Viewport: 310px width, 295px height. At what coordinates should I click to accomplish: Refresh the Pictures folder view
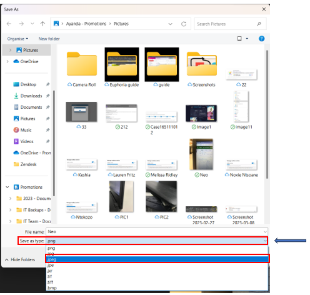click(x=184, y=24)
